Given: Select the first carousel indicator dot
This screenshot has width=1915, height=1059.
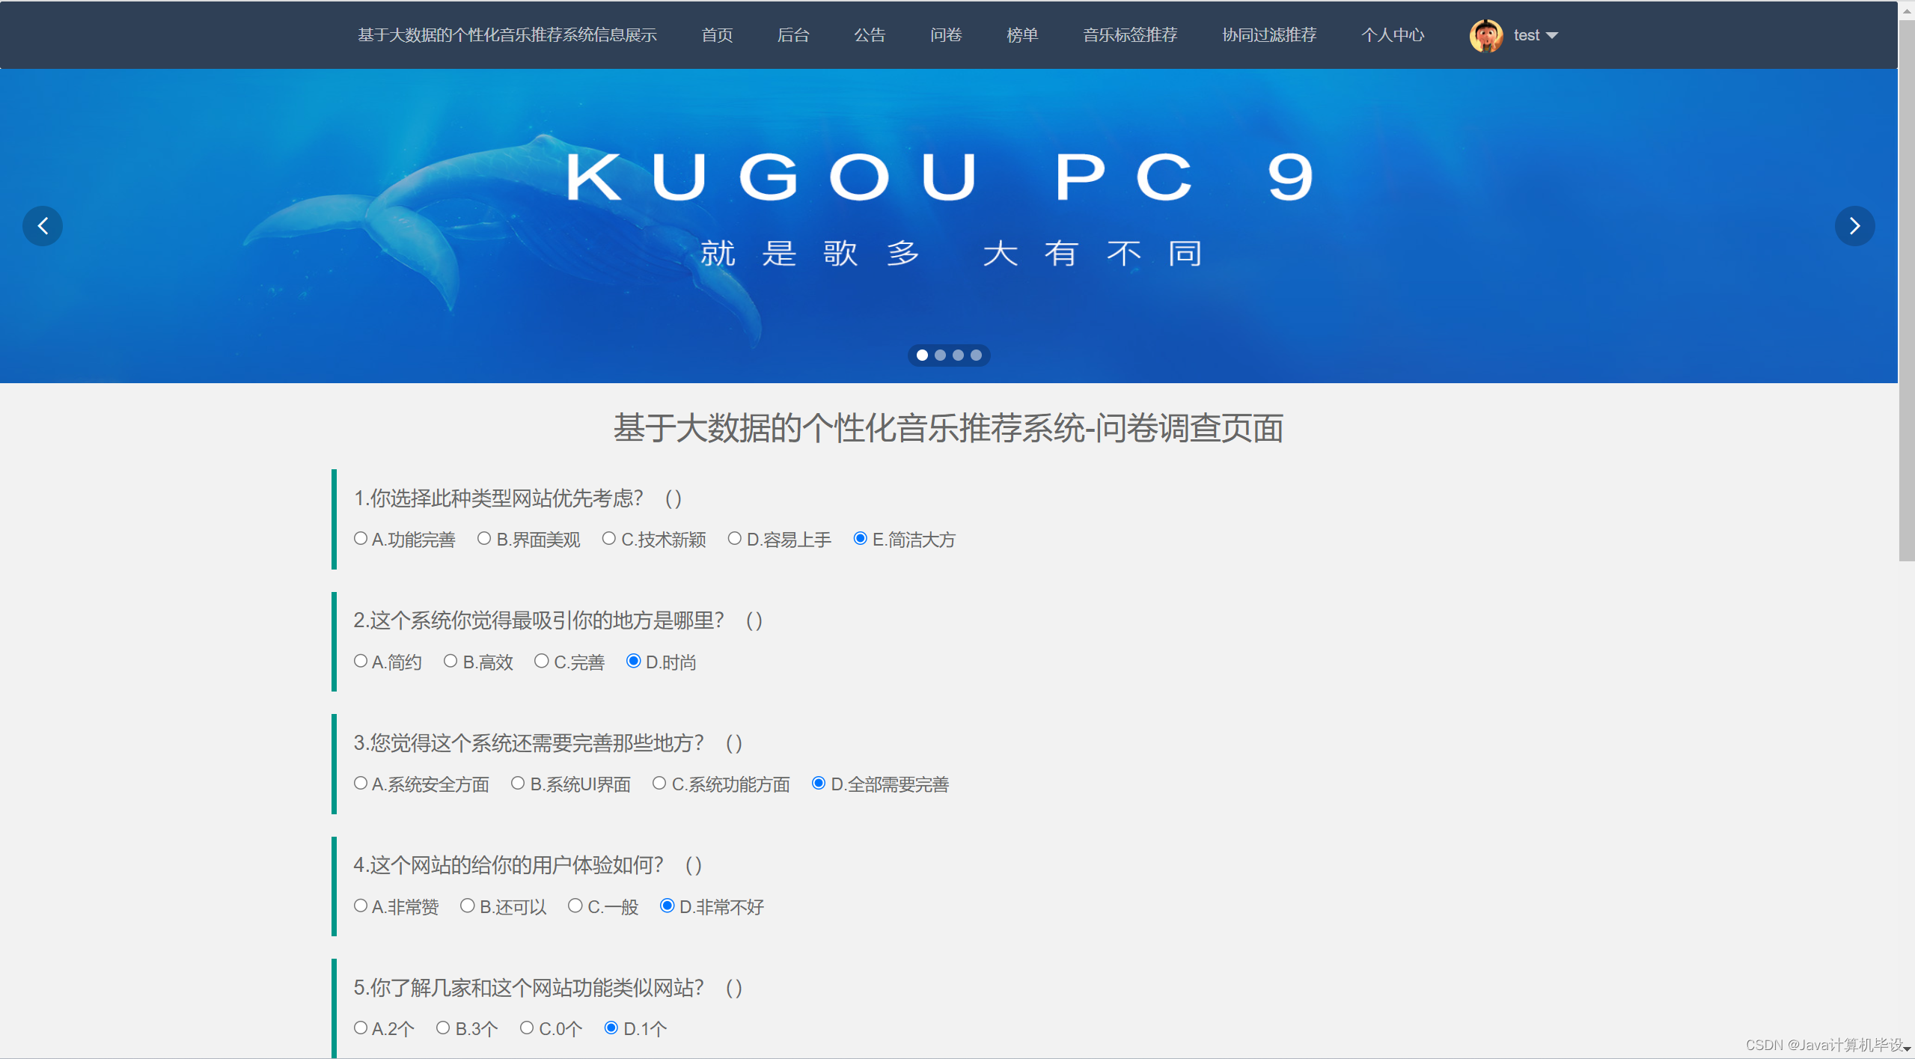Looking at the screenshot, I should 922,355.
